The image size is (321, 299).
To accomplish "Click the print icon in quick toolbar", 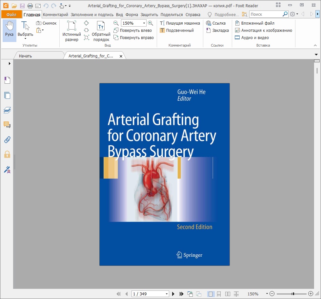I will 30,6.
